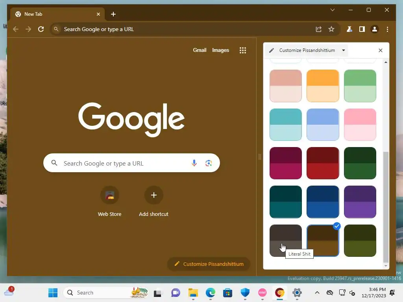Select the New Tab tab
Viewport: 403px width, 302px height.
click(57, 14)
